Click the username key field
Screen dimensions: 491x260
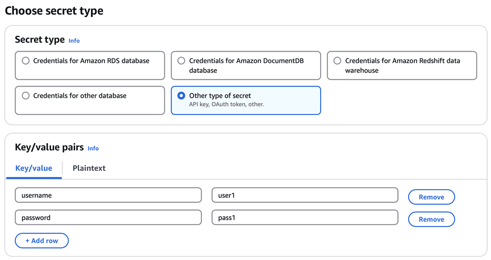(x=108, y=195)
